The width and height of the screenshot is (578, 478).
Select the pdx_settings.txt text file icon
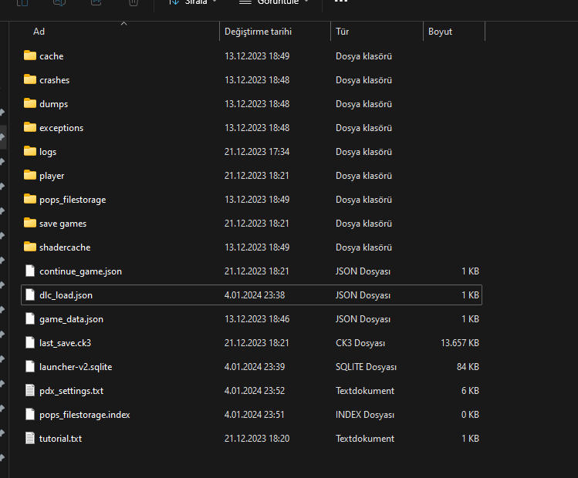[x=30, y=390]
